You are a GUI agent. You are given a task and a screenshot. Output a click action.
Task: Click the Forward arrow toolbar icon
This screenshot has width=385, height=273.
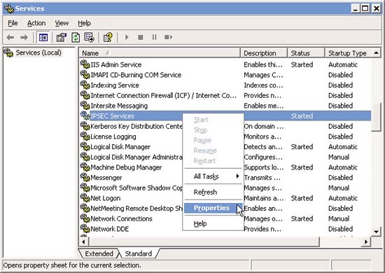[24, 37]
